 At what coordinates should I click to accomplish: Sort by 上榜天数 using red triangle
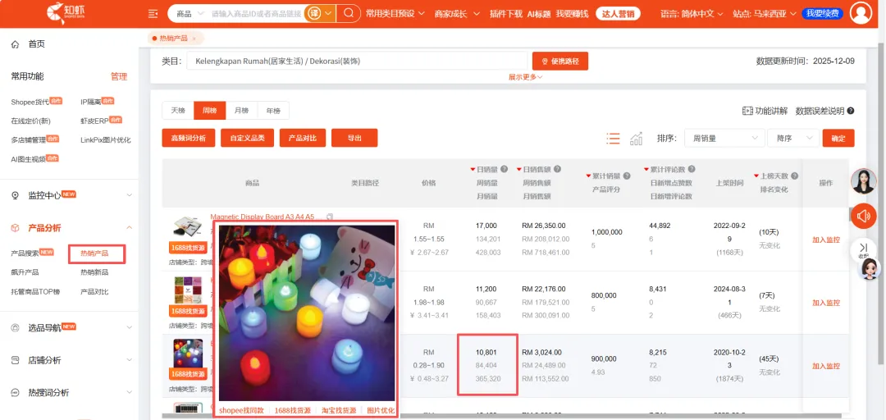(x=756, y=176)
